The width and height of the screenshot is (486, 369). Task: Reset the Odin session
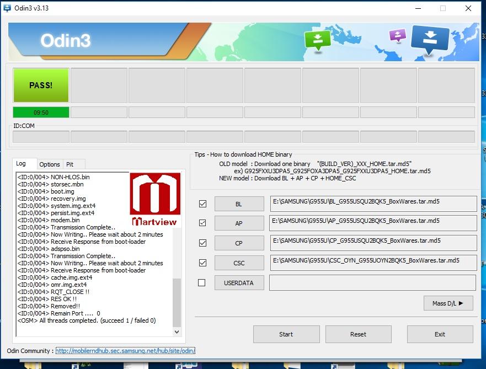point(359,334)
